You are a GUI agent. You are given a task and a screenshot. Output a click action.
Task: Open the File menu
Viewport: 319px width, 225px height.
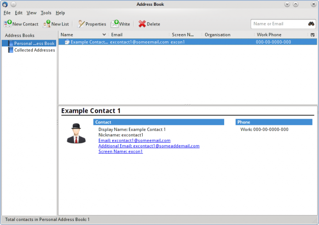7,13
